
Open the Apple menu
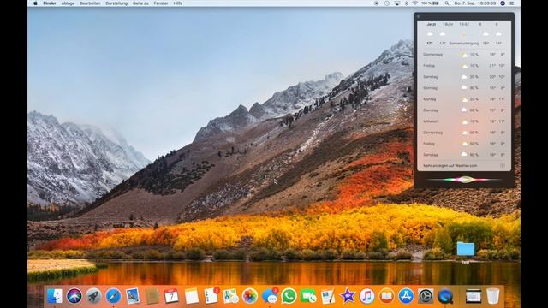coord(35,3)
